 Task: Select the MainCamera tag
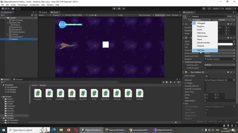[x=205, y=36]
